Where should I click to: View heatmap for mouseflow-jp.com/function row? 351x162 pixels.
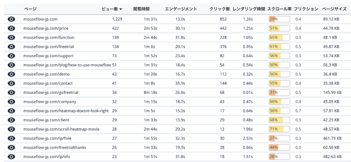coord(11,37)
